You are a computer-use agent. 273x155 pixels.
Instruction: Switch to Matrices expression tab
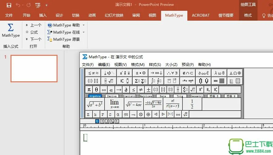pos(146,96)
